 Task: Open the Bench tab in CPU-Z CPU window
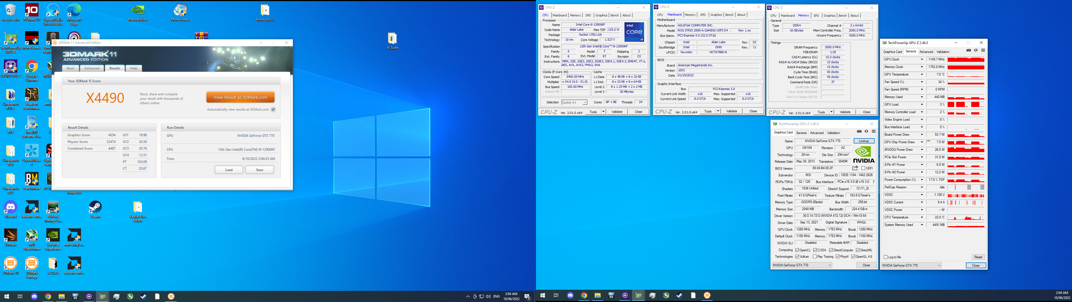(x=614, y=15)
